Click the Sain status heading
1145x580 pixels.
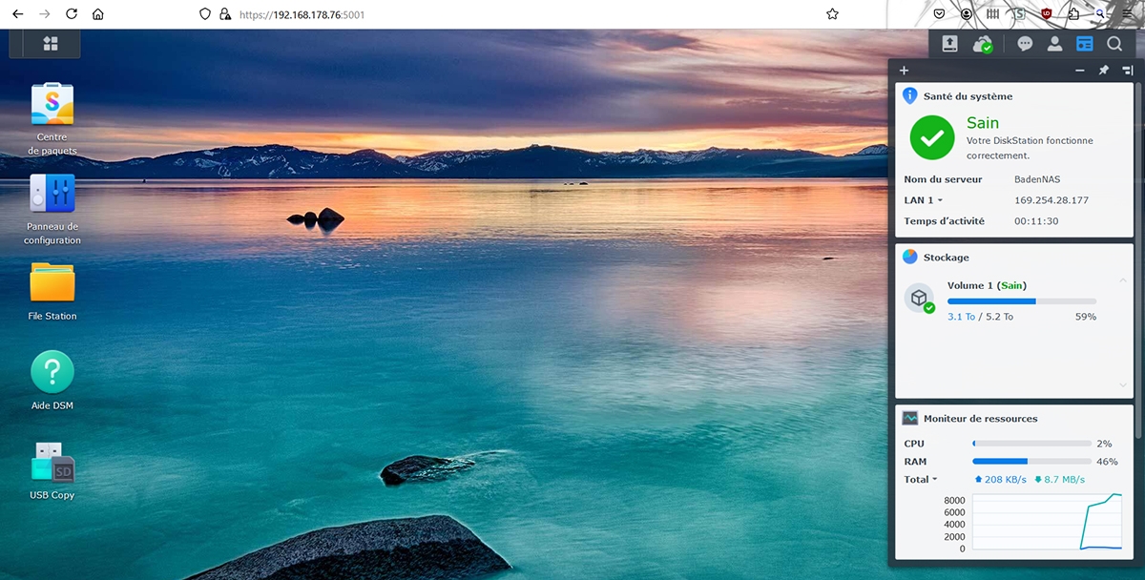[983, 122]
